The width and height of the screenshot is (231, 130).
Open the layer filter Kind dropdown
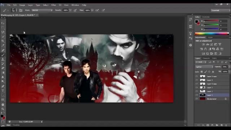click(x=201, y=62)
